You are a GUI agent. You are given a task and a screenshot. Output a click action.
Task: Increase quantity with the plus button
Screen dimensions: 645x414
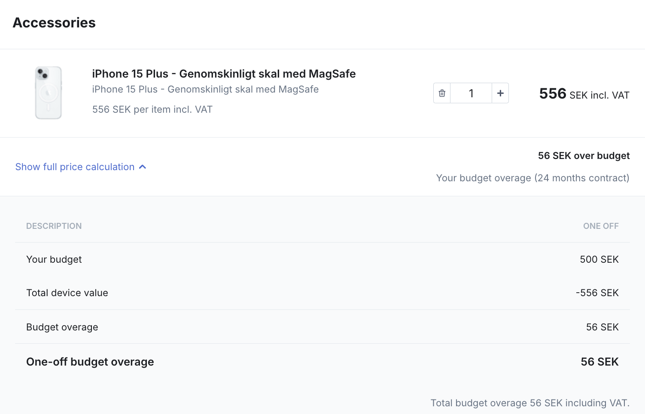[500, 93]
